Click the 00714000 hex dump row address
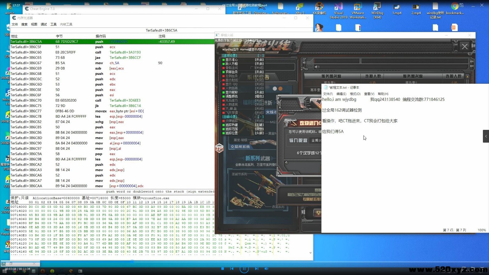This screenshot has height=275, width=489. (x=19, y=207)
